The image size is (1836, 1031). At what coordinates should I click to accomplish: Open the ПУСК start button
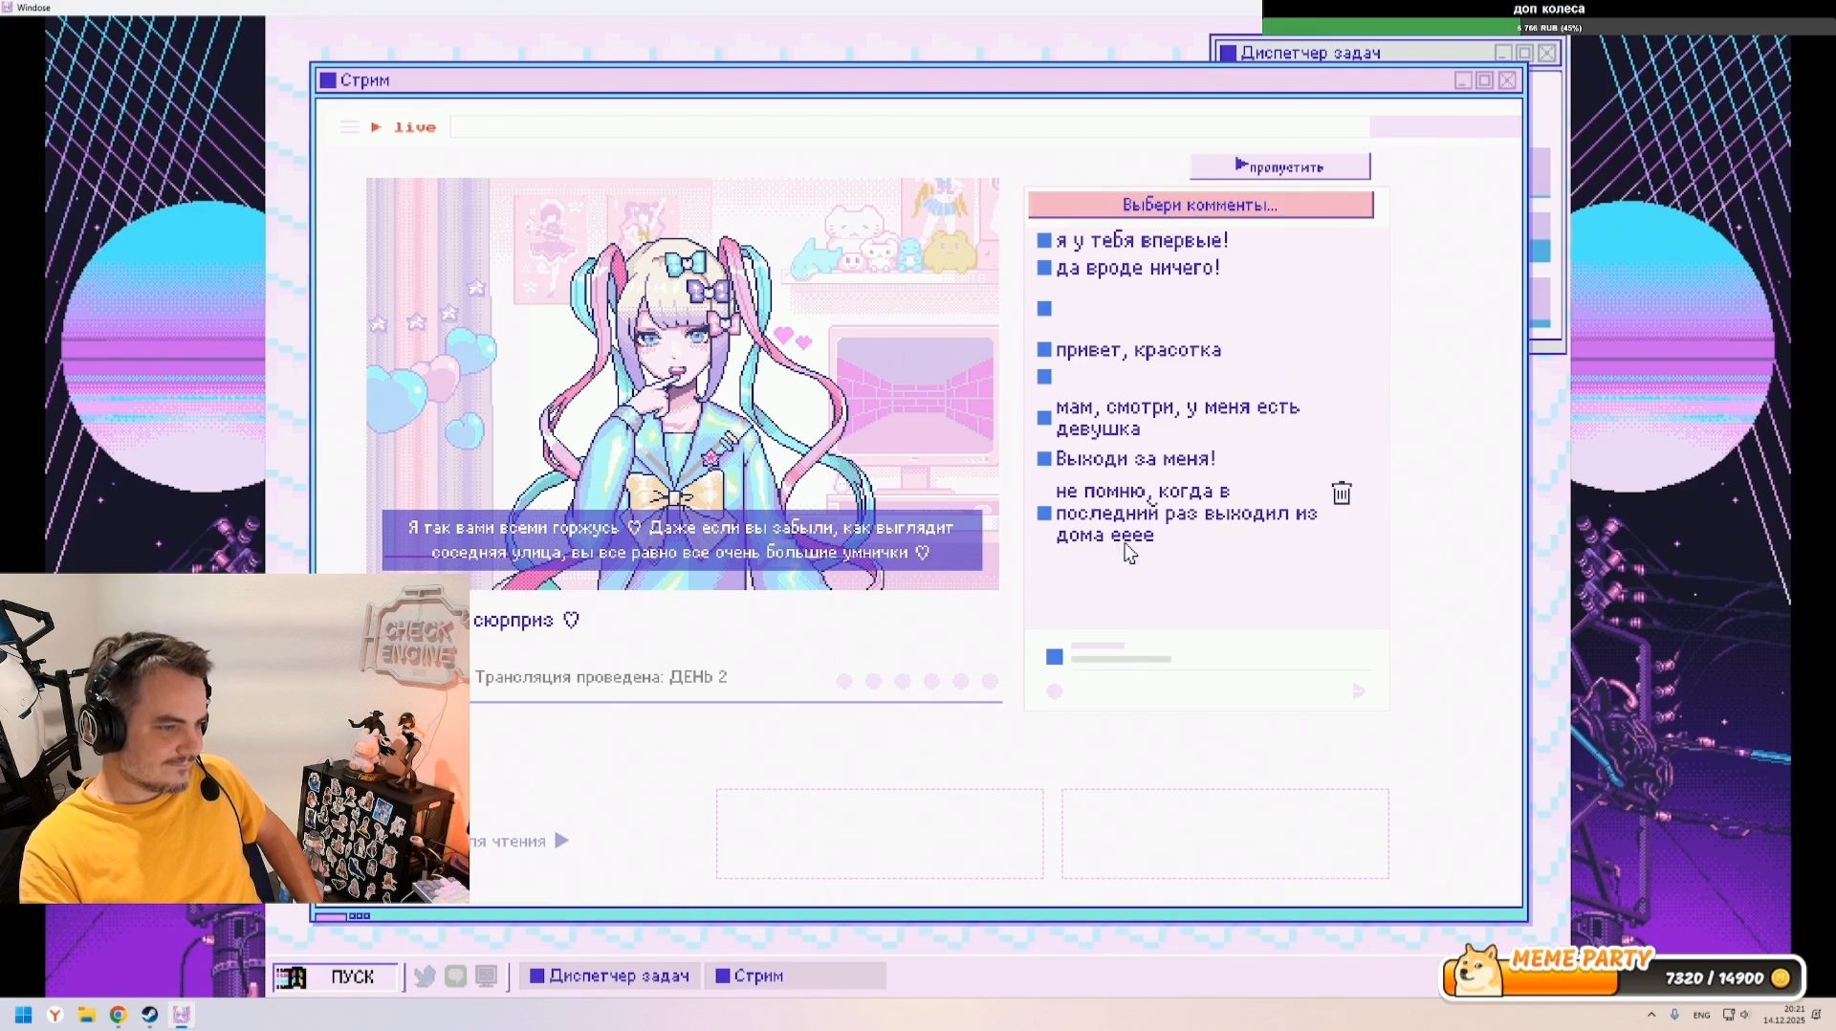coord(335,976)
